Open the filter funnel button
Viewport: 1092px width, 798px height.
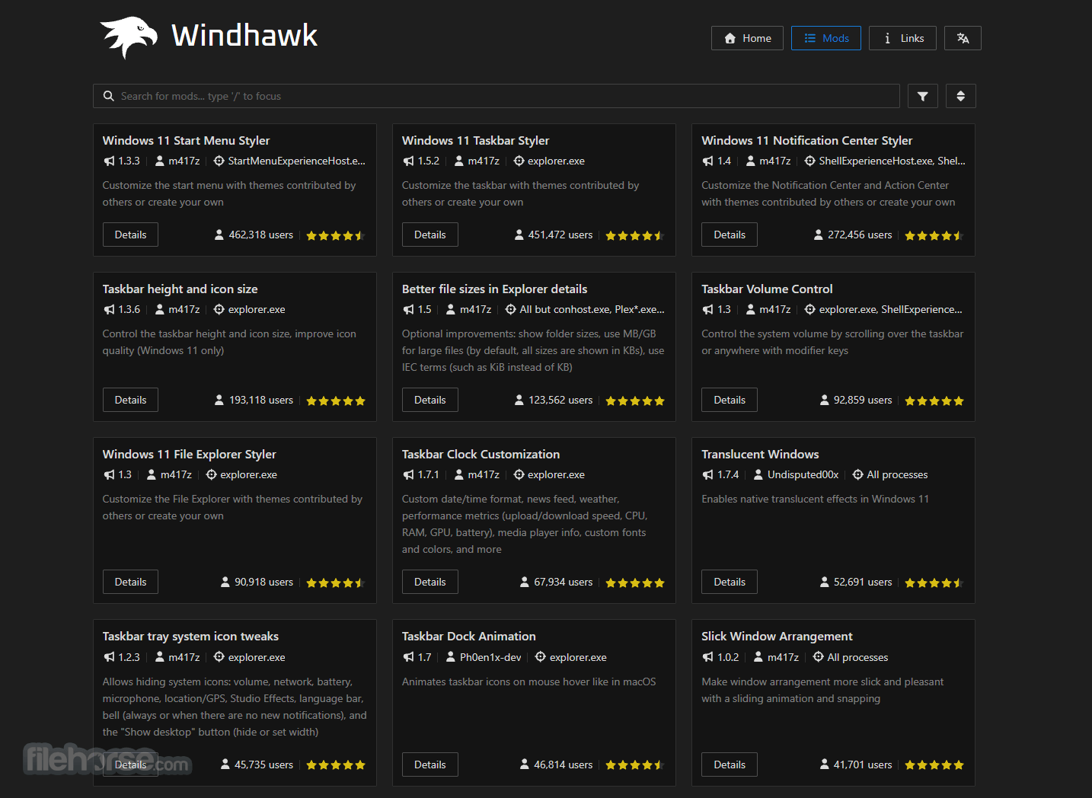[922, 96]
